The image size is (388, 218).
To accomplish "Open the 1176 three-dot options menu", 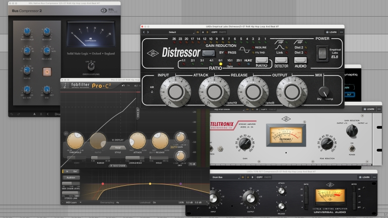I will click(374, 177).
